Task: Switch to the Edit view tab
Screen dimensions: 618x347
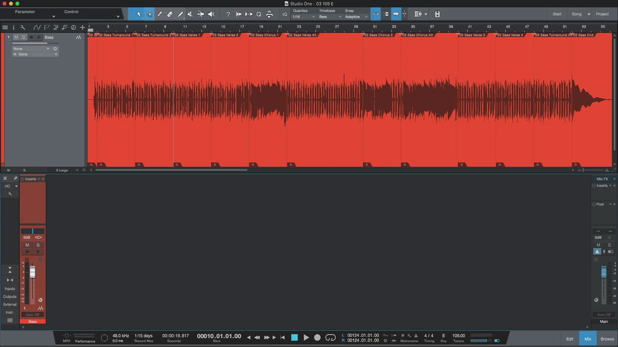Action: [x=570, y=339]
